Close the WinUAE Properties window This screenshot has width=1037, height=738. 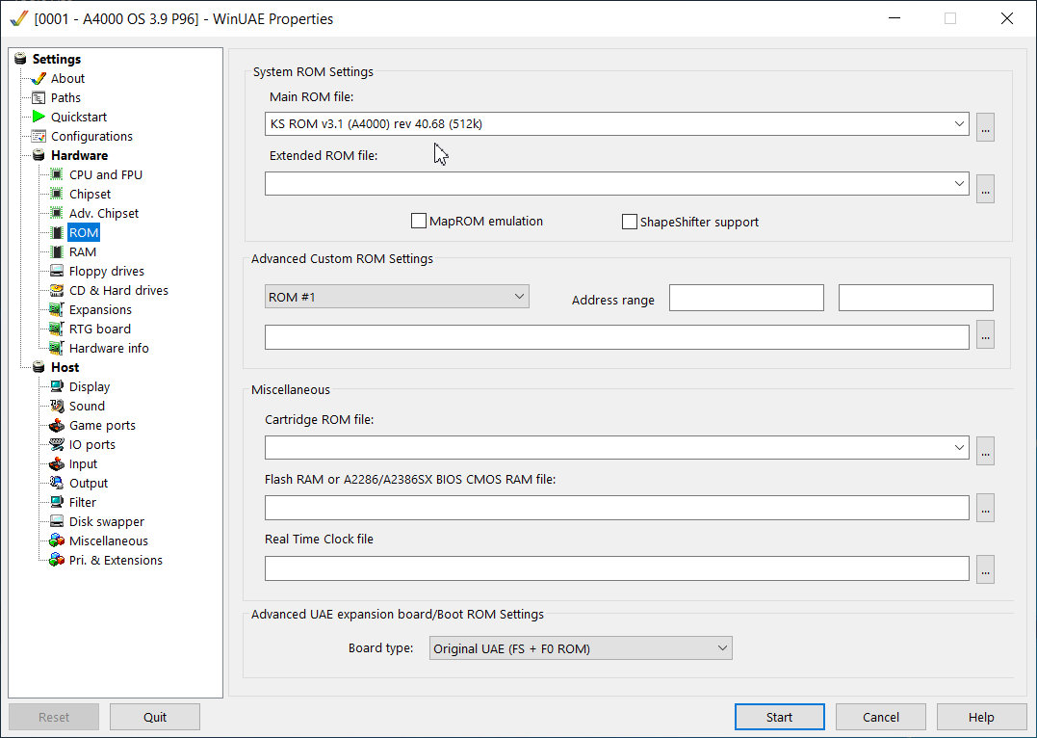click(1006, 18)
